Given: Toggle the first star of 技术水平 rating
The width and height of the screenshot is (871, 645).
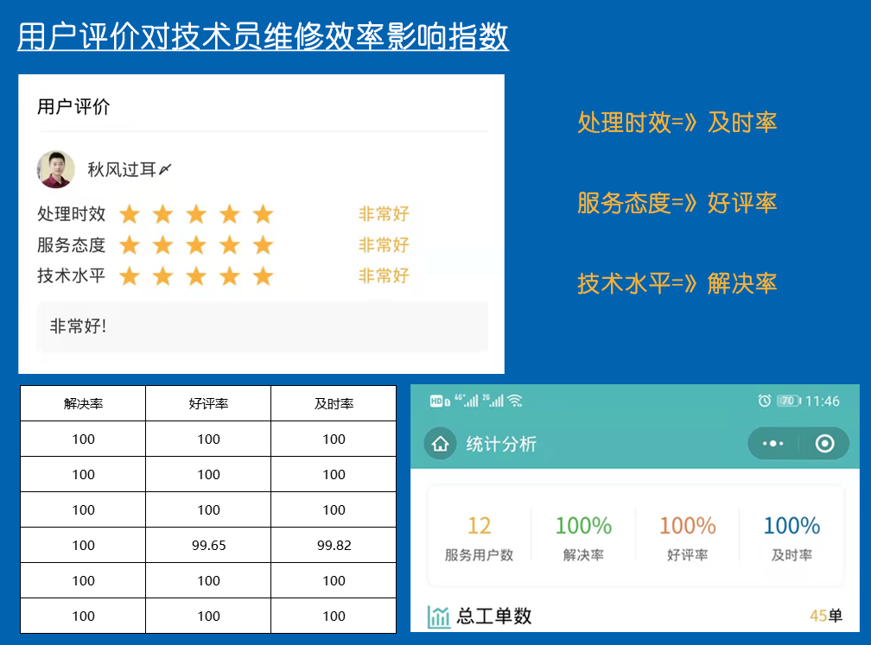Looking at the screenshot, I should 129,276.
